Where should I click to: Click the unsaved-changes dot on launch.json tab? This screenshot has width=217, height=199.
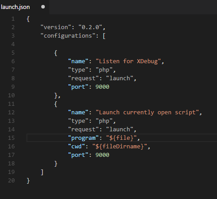coord(43,7)
